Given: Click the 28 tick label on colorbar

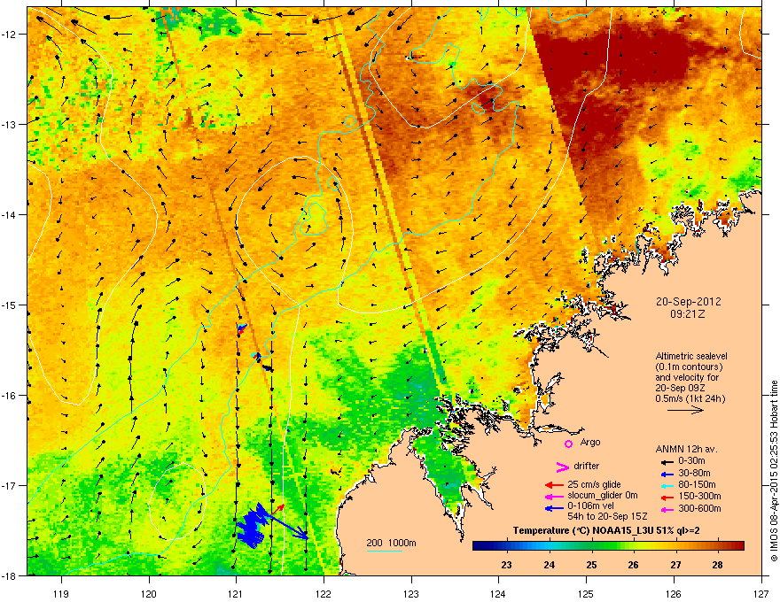Looking at the screenshot, I should (x=717, y=565).
